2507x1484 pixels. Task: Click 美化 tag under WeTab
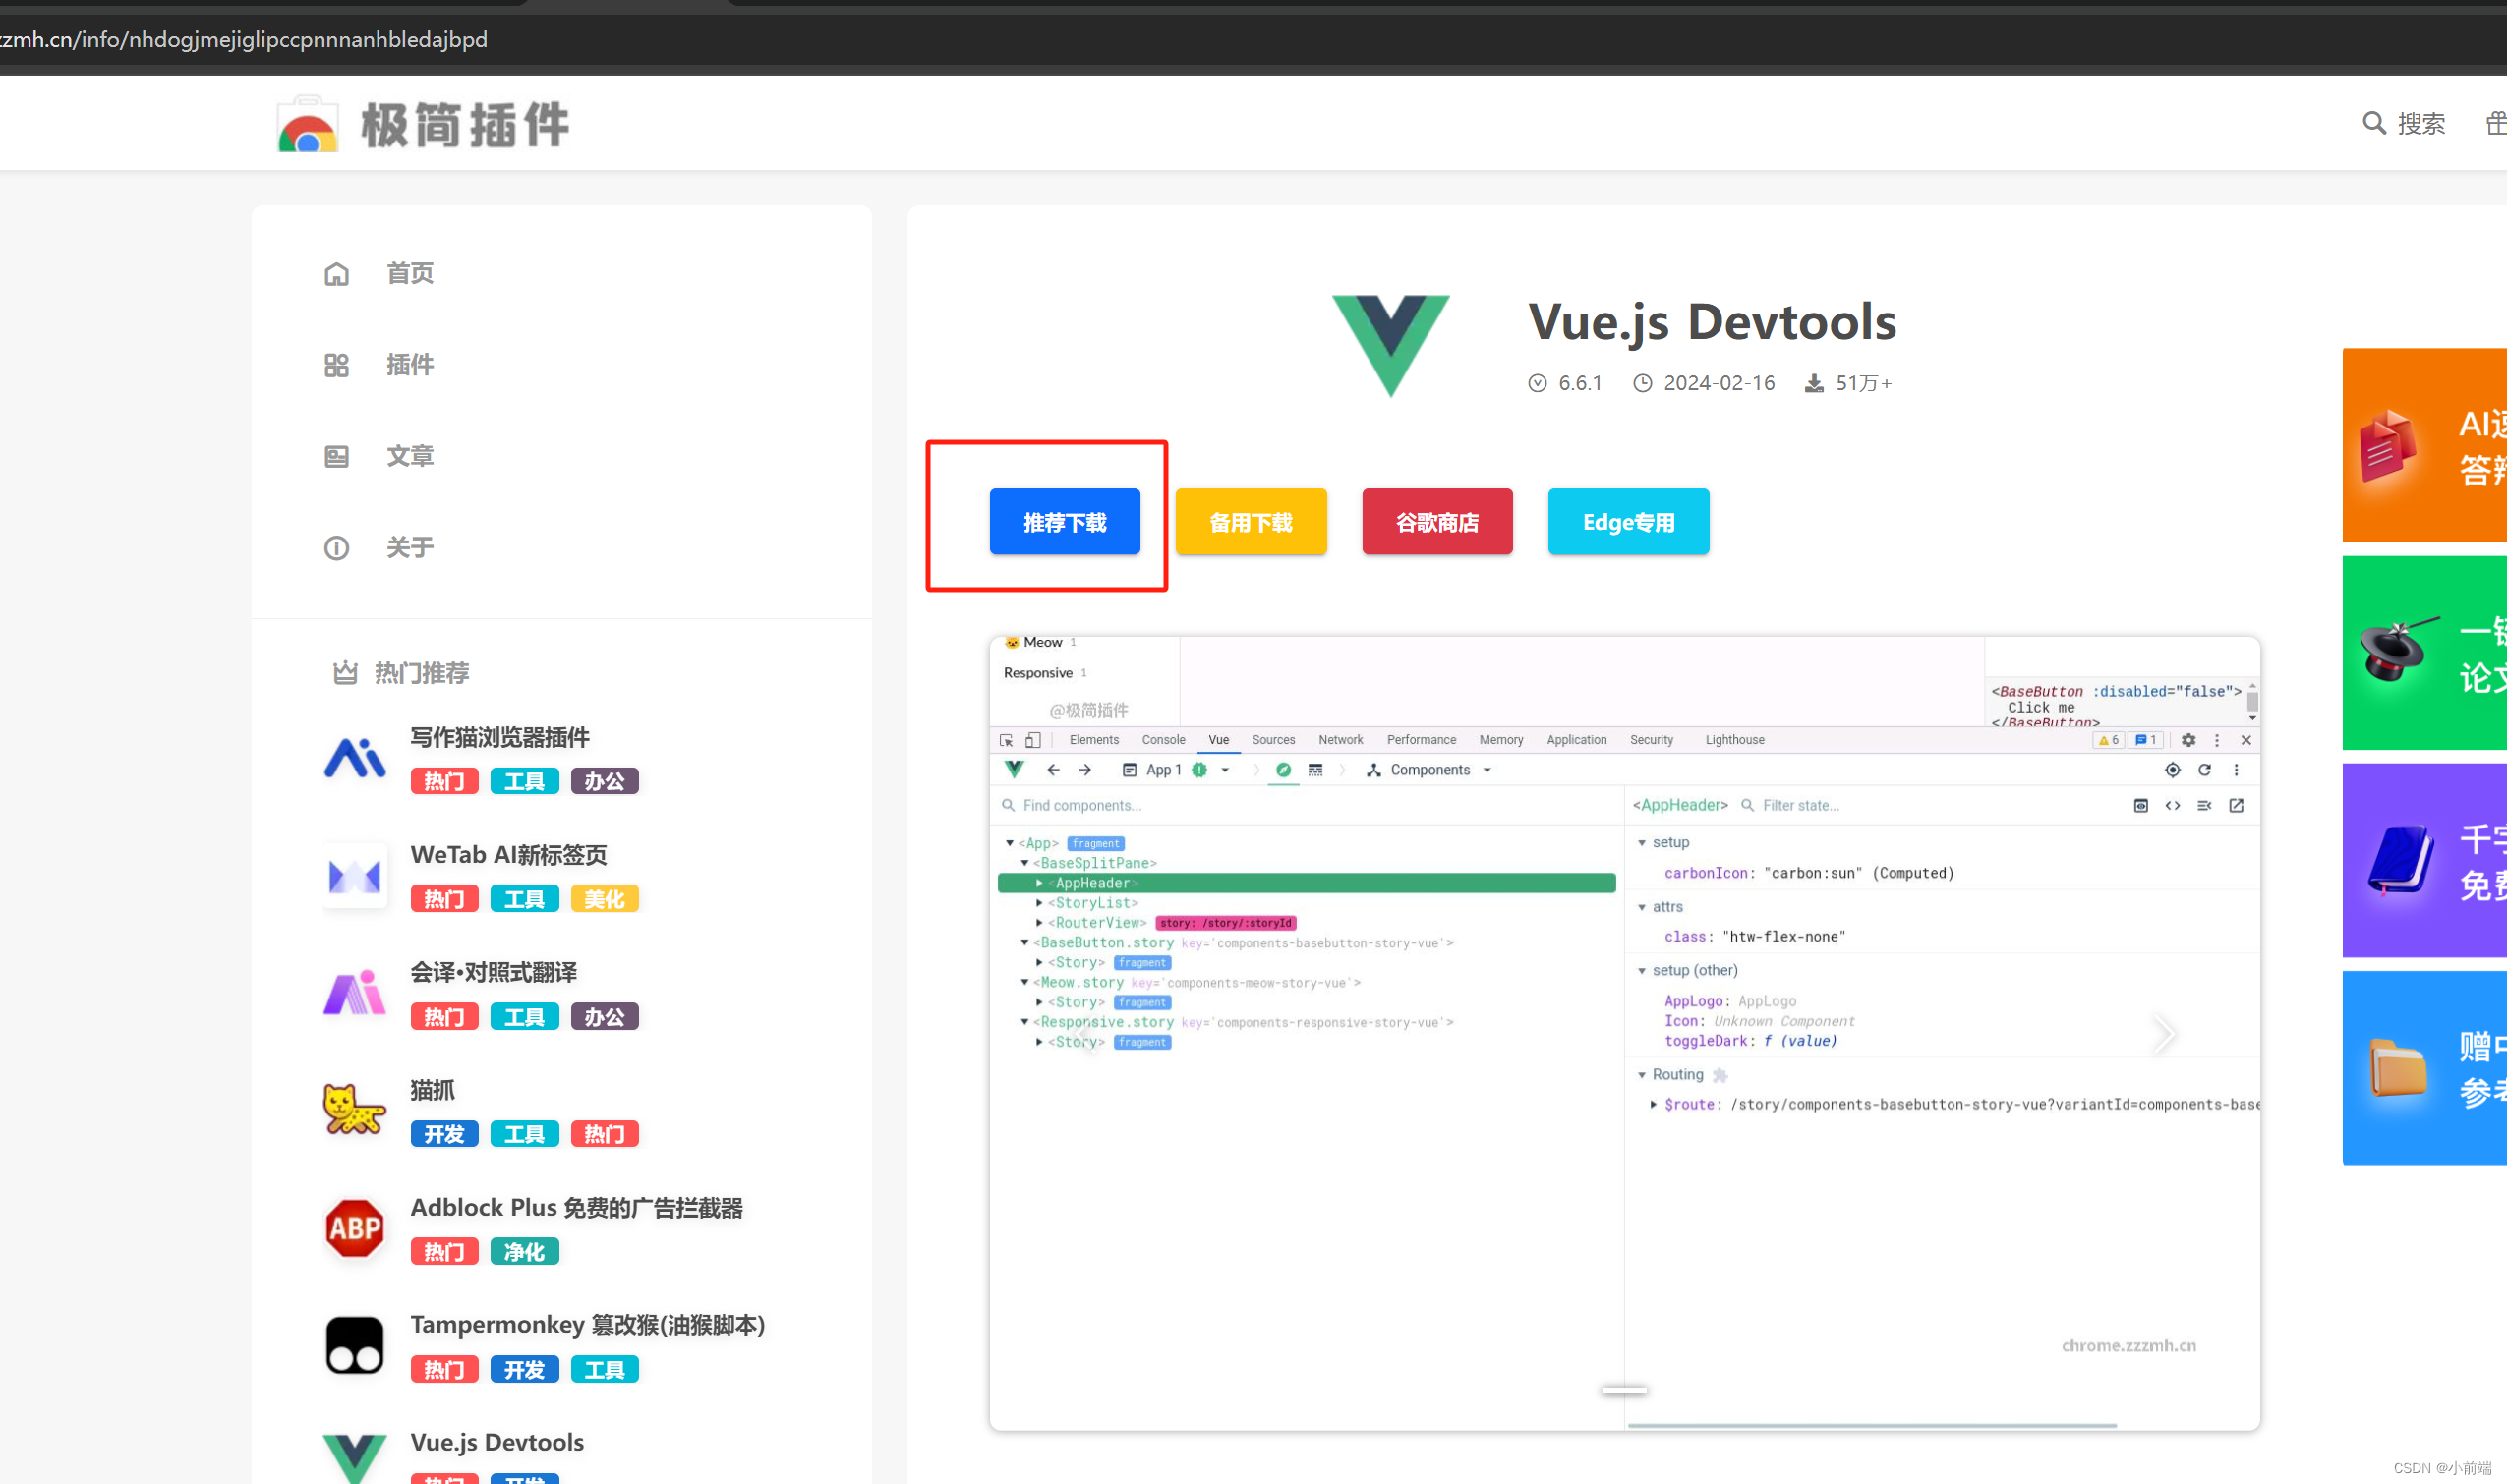605,899
